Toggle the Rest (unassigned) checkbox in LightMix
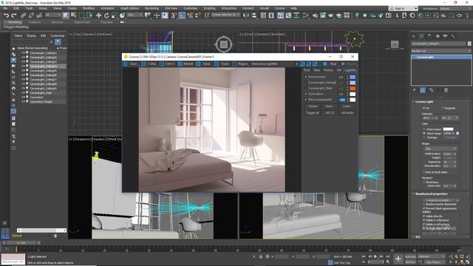 pyautogui.click(x=306, y=99)
